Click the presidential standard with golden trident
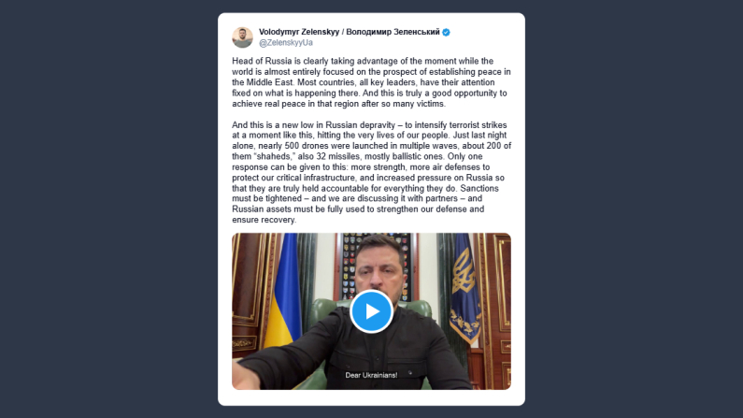The image size is (743, 418). point(464,287)
